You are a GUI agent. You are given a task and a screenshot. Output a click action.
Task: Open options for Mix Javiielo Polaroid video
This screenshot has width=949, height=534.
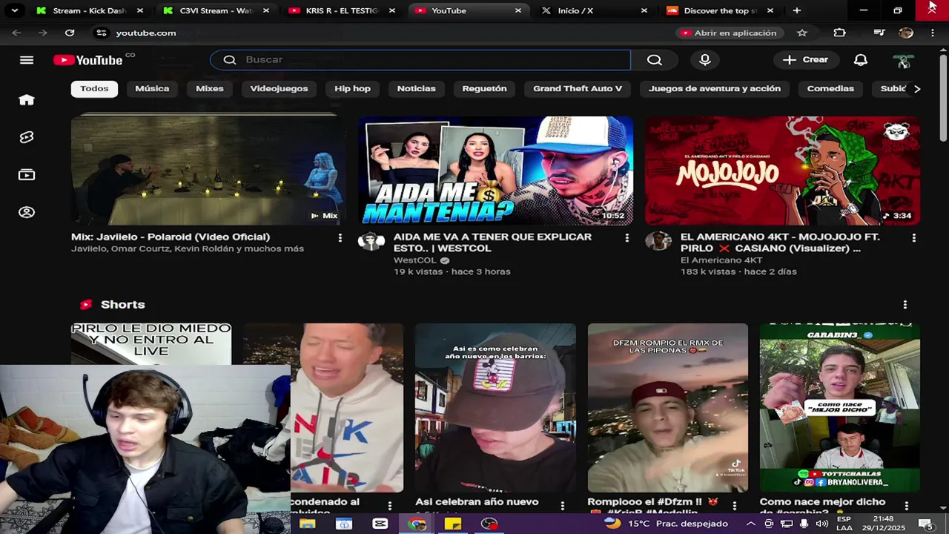tap(340, 237)
